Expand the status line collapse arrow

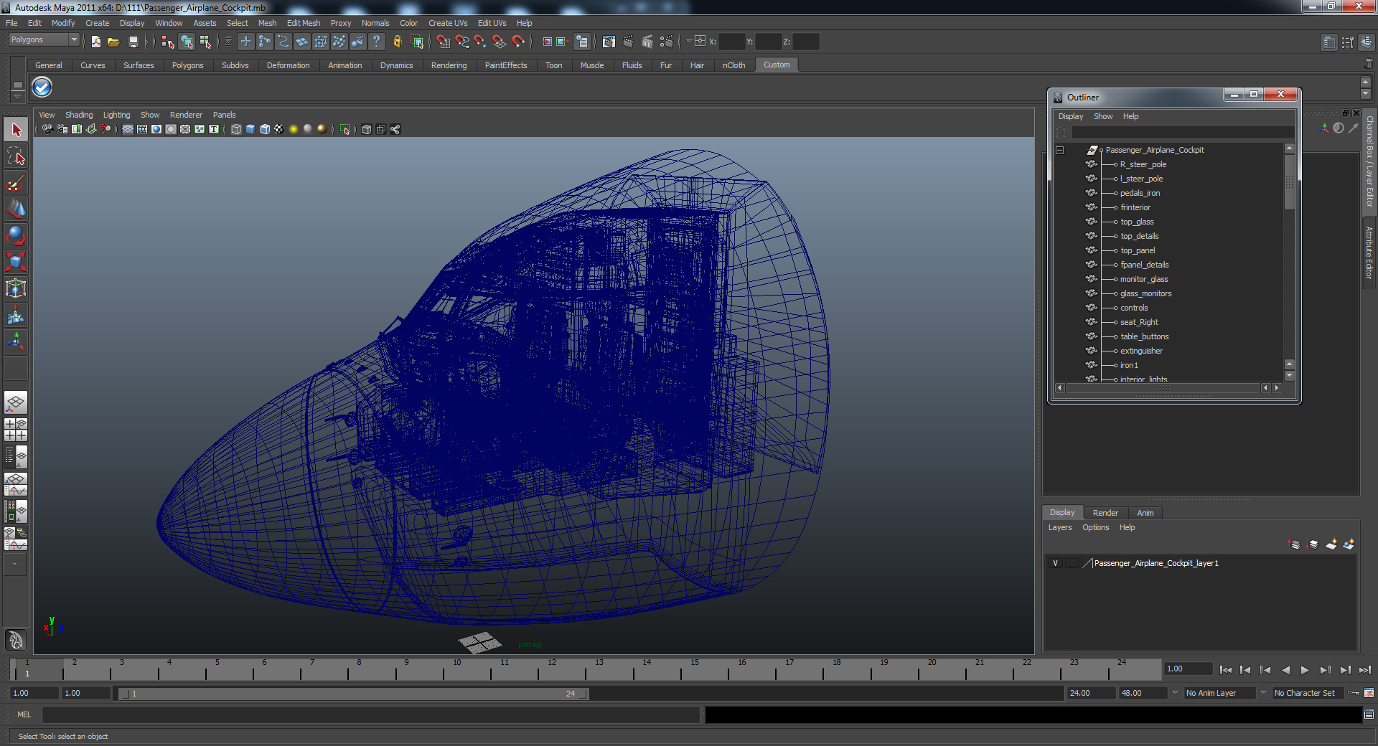tap(146, 42)
